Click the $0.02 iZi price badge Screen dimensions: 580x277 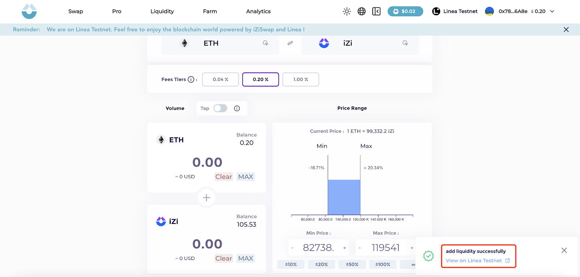coord(405,11)
